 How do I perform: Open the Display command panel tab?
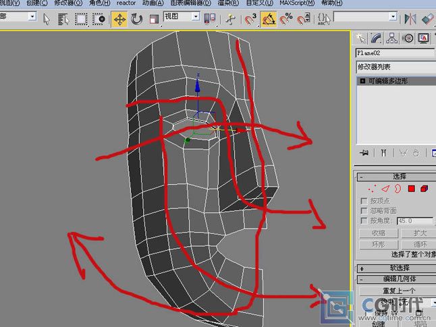pyautogui.click(x=423, y=38)
